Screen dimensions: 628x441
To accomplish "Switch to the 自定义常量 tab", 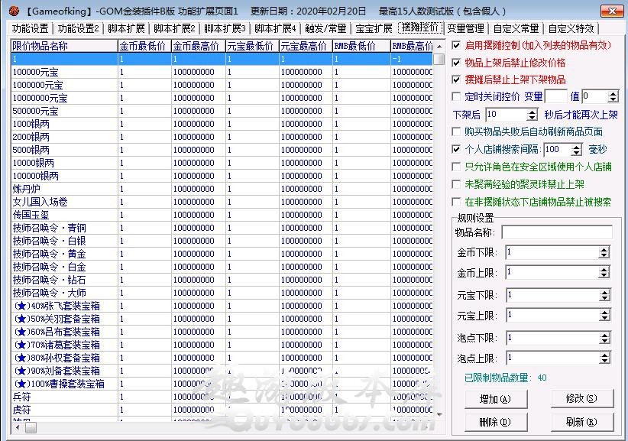I will coord(516,28).
